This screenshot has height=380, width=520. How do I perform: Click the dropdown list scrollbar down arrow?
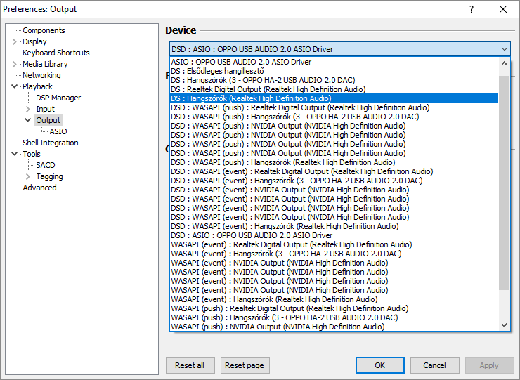(504, 325)
